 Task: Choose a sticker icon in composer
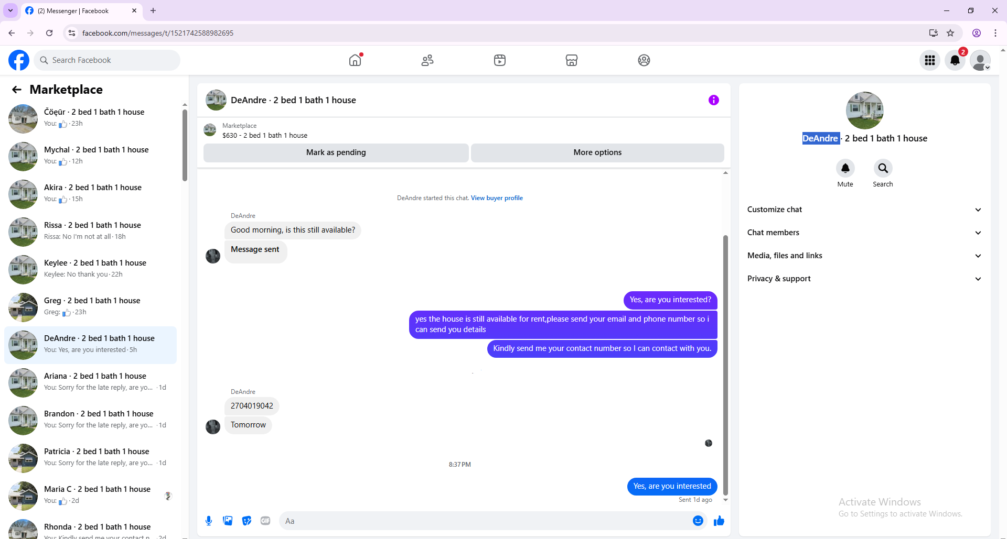tap(247, 521)
